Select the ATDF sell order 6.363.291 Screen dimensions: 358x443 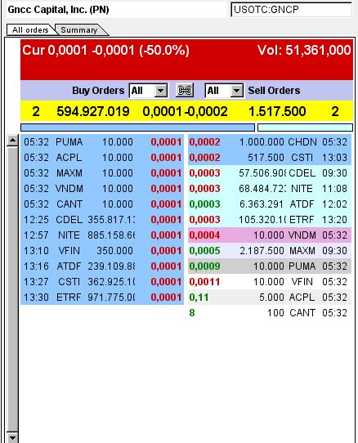[270, 204]
